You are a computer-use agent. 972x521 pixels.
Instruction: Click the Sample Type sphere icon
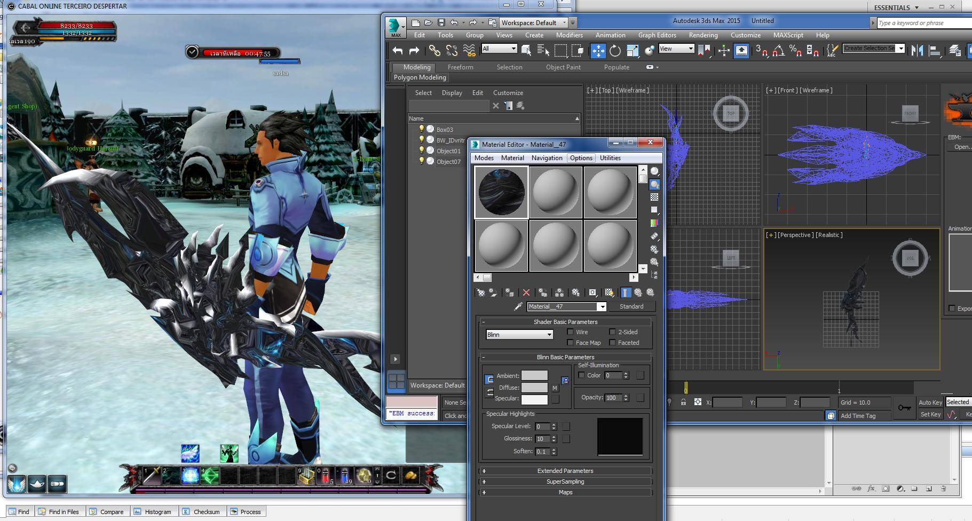click(654, 171)
